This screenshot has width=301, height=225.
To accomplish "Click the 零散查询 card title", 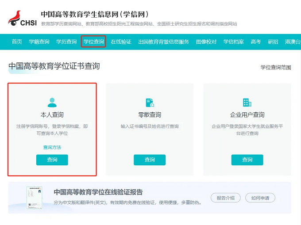I will click(150, 115).
